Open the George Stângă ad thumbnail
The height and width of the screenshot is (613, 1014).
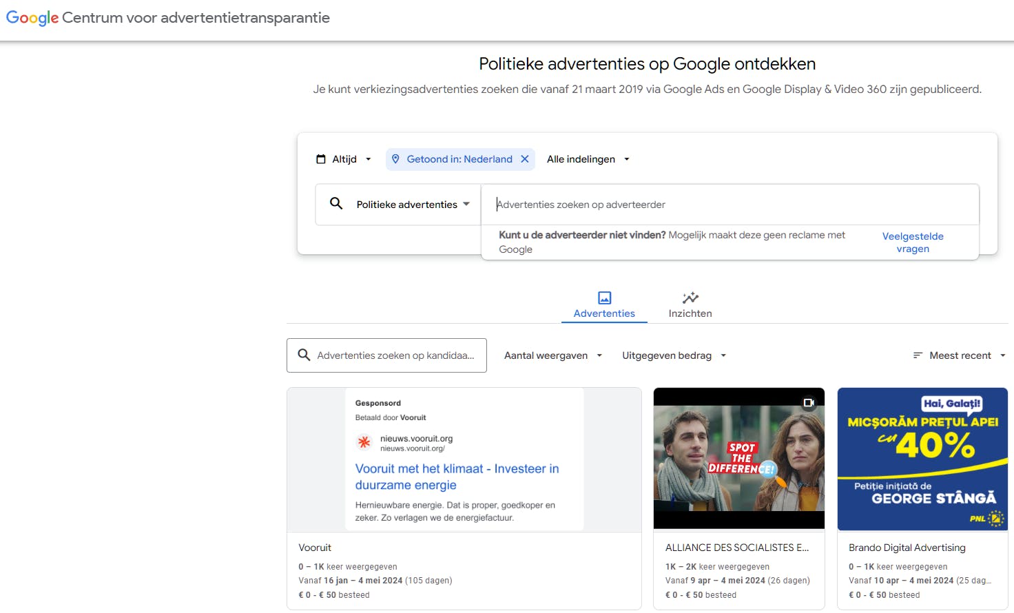pyautogui.click(x=922, y=459)
